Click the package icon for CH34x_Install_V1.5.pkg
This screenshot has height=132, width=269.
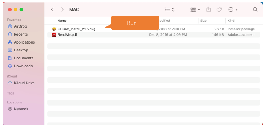[x=54, y=29]
